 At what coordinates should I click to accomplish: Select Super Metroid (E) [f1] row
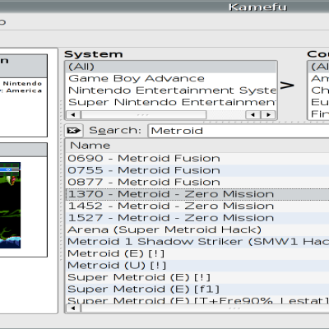pyautogui.click(x=197, y=289)
